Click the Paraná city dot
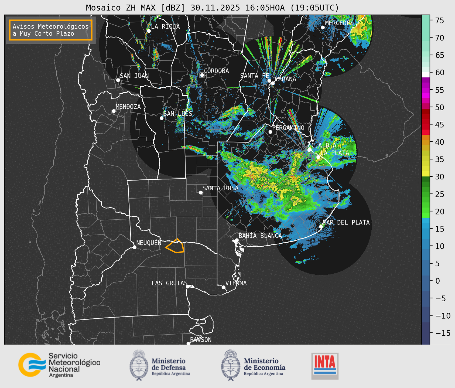This screenshot has height=388, width=455. pyautogui.click(x=273, y=83)
